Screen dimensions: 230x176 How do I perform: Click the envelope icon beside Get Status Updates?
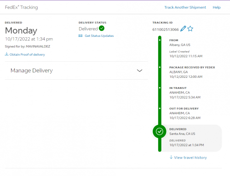click(80, 36)
